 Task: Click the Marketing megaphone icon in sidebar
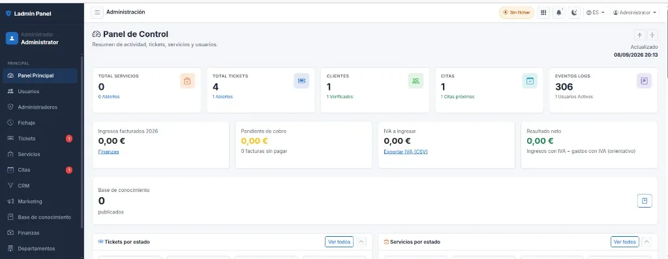tap(10, 202)
